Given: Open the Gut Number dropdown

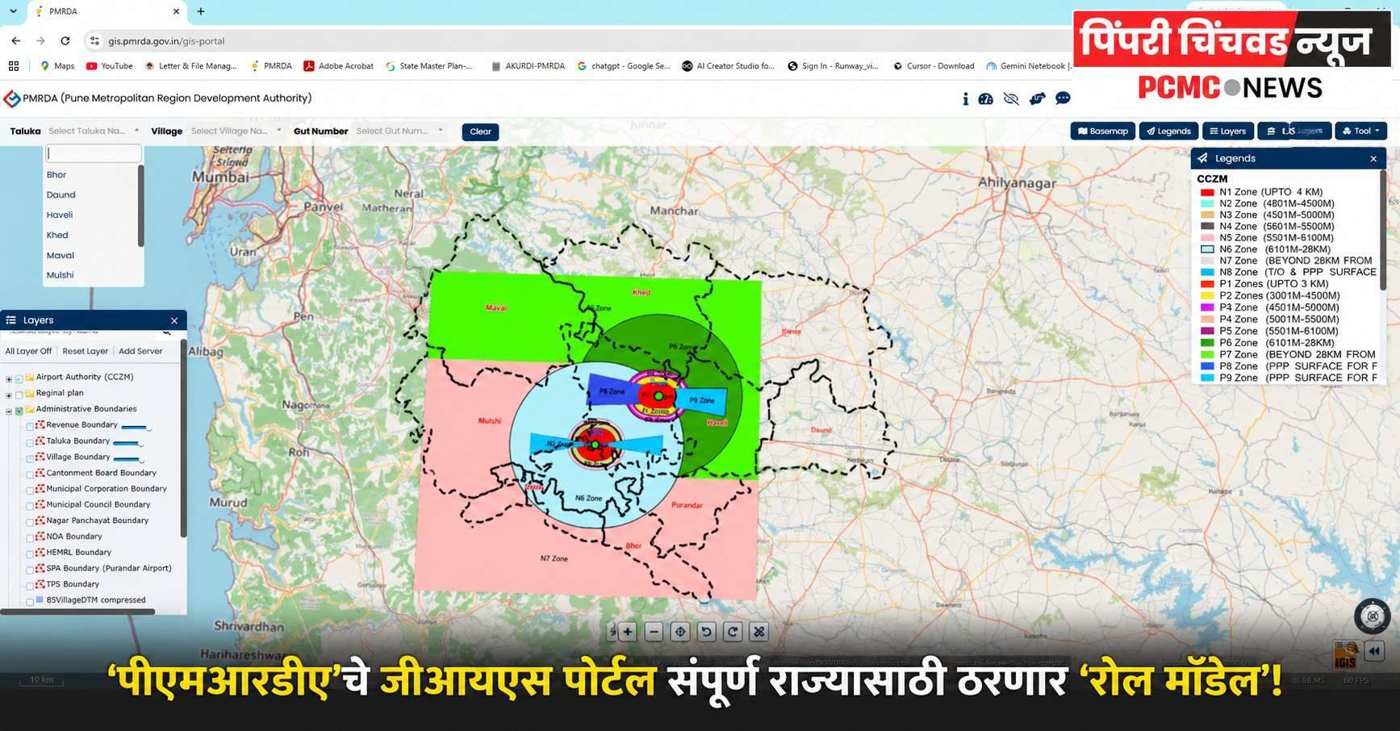Looking at the screenshot, I should coord(400,131).
